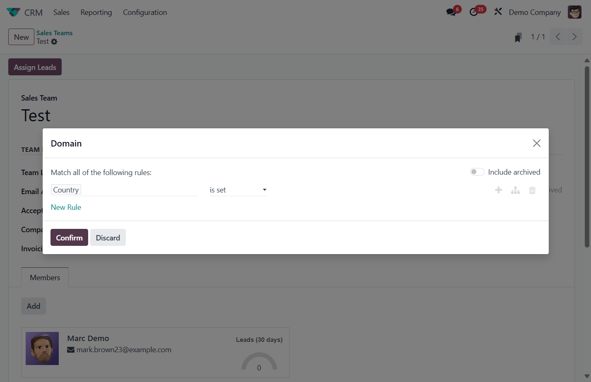The width and height of the screenshot is (591, 382).
Task: Add a new rule plus icon
Action: (499, 190)
